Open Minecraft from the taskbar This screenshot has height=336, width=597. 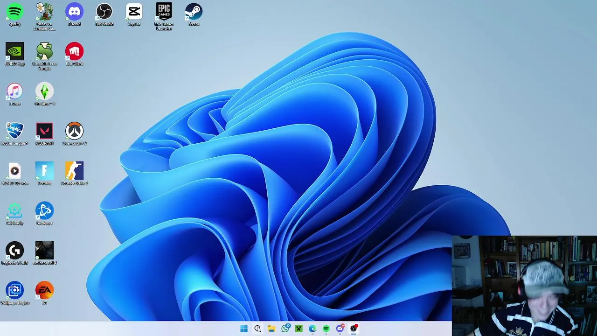298,329
